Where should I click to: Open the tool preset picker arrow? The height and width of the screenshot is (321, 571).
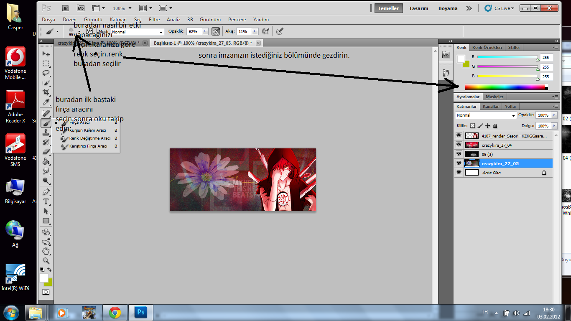point(57,31)
